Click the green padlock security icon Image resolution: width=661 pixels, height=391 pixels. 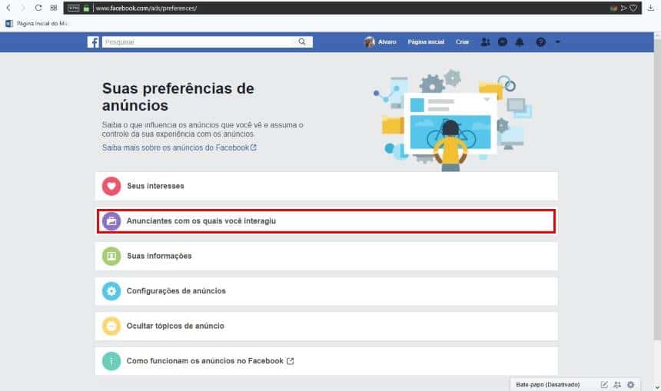tap(86, 8)
